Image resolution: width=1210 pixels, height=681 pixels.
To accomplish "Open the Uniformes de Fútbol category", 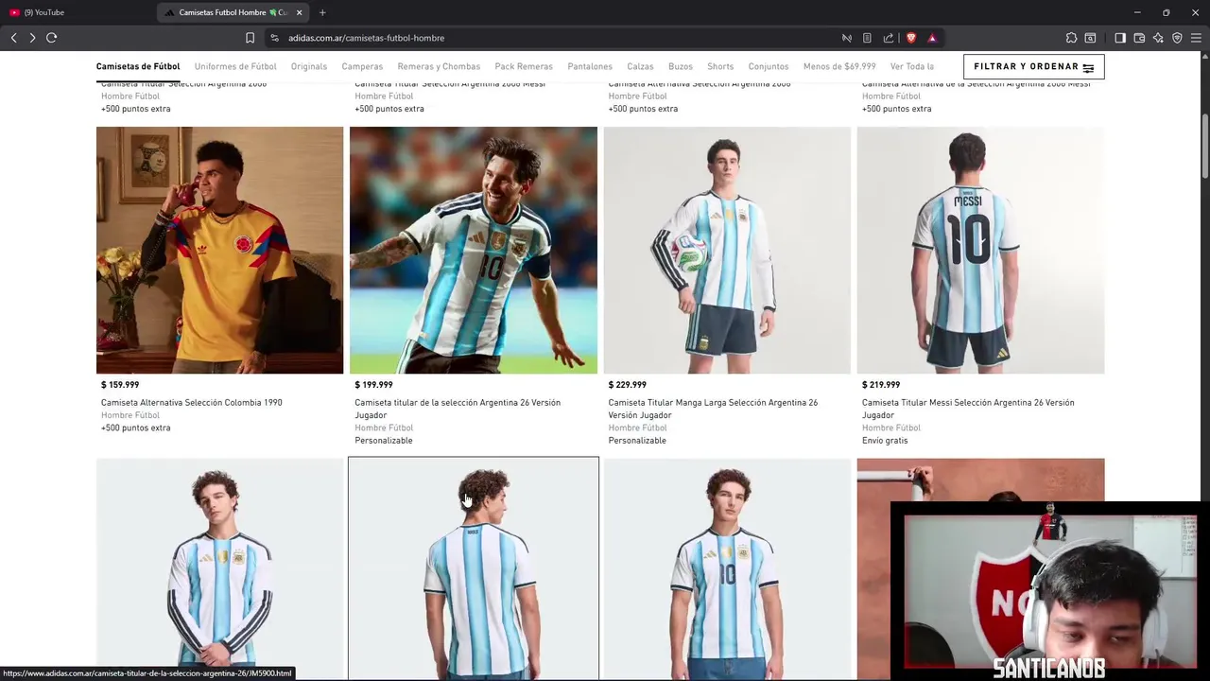I will tap(235, 66).
